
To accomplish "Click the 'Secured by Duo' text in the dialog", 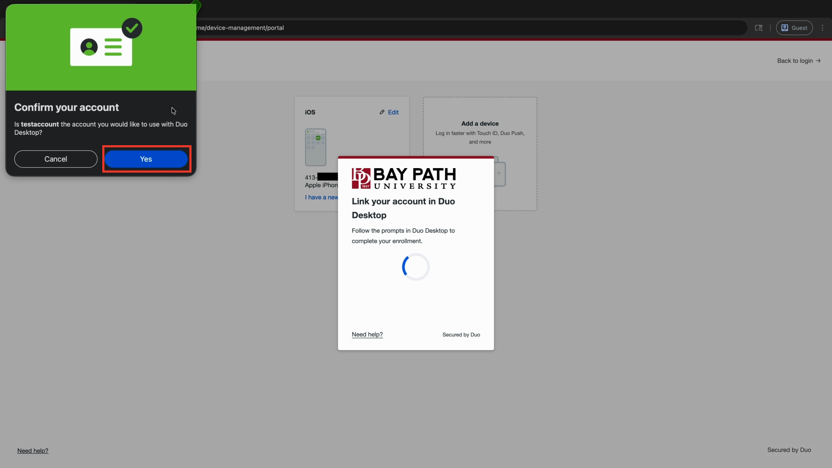I will (x=461, y=335).
